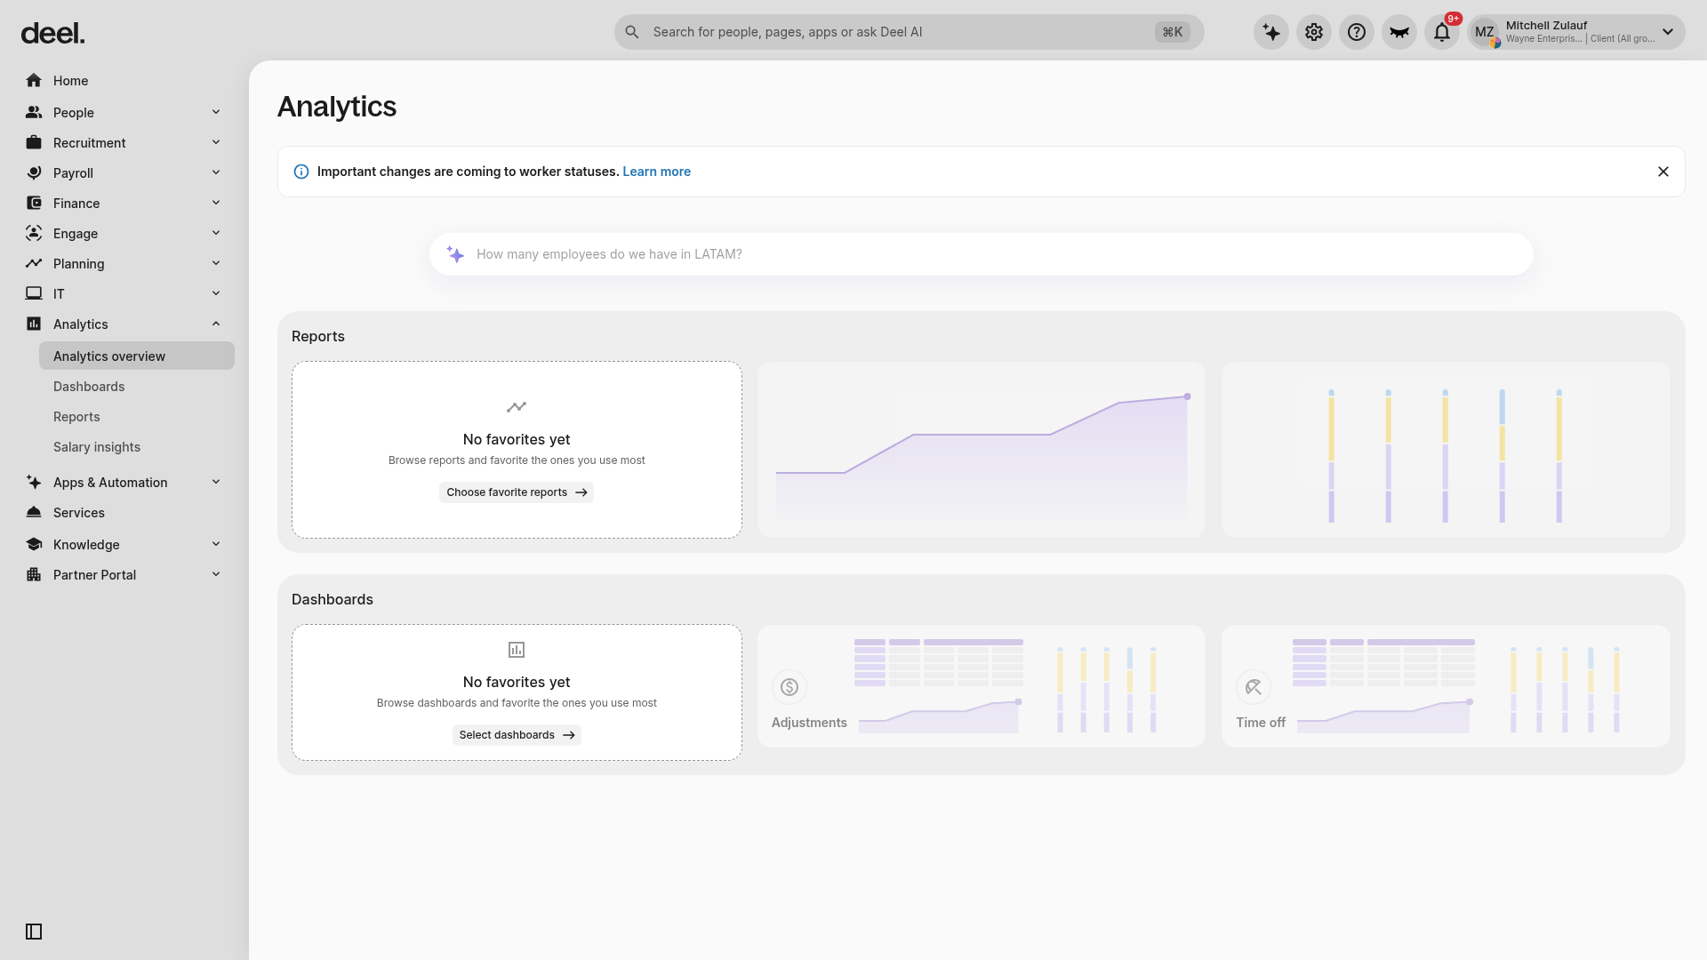
Task: Click the Partner Portal building icon
Action: pyautogui.click(x=34, y=575)
